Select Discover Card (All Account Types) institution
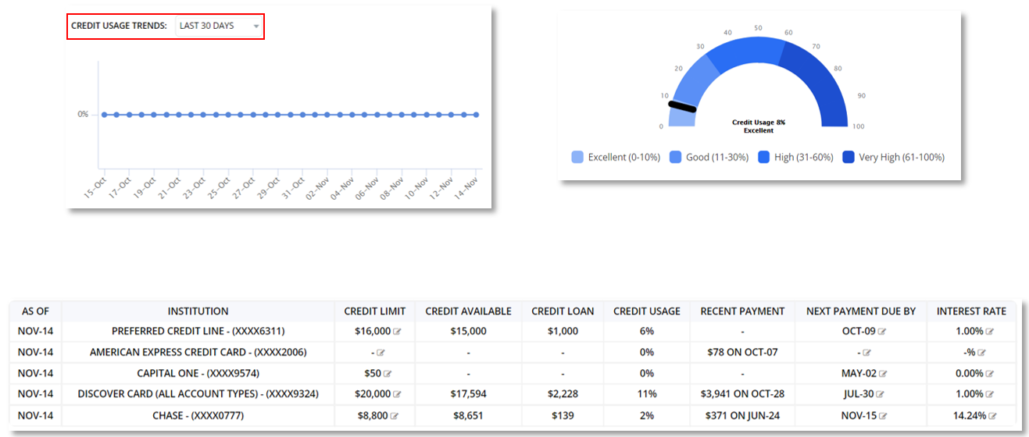 click(198, 395)
